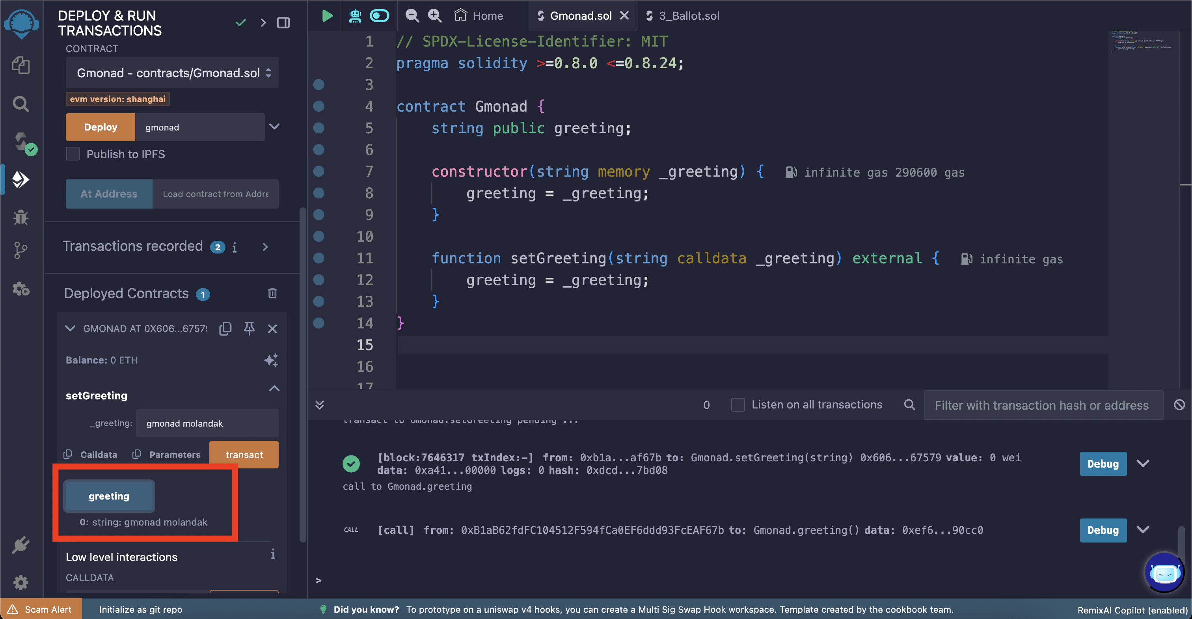Copy the deployed Gmonad contract address
Image resolution: width=1192 pixels, height=619 pixels.
point(225,328)
